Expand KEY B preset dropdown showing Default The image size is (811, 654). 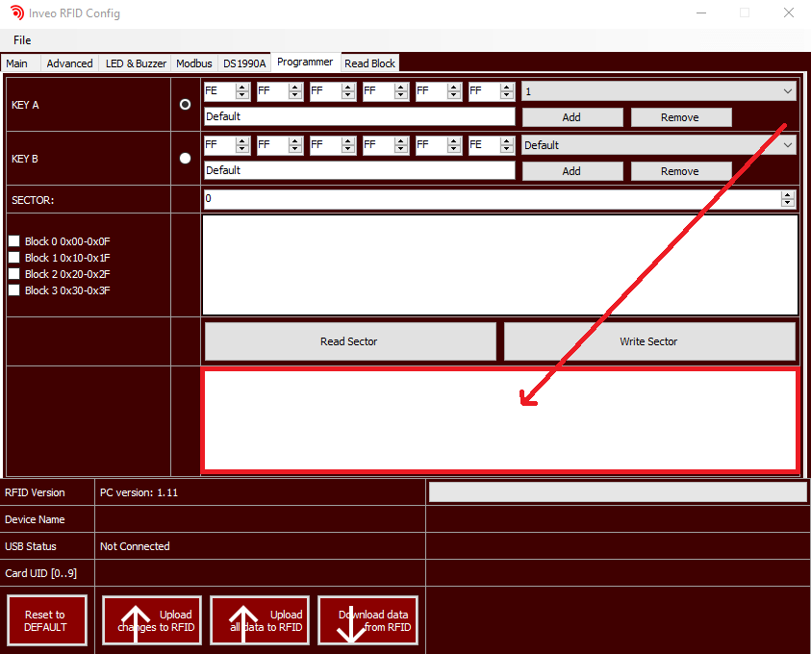tap(659, 145)
